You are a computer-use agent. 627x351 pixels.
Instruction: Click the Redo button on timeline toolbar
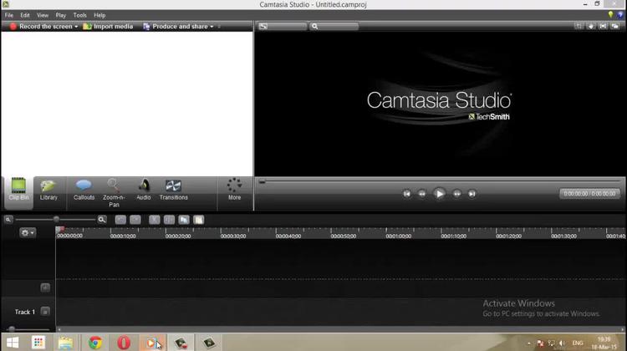pyautogui.click(x=135, y=220)
